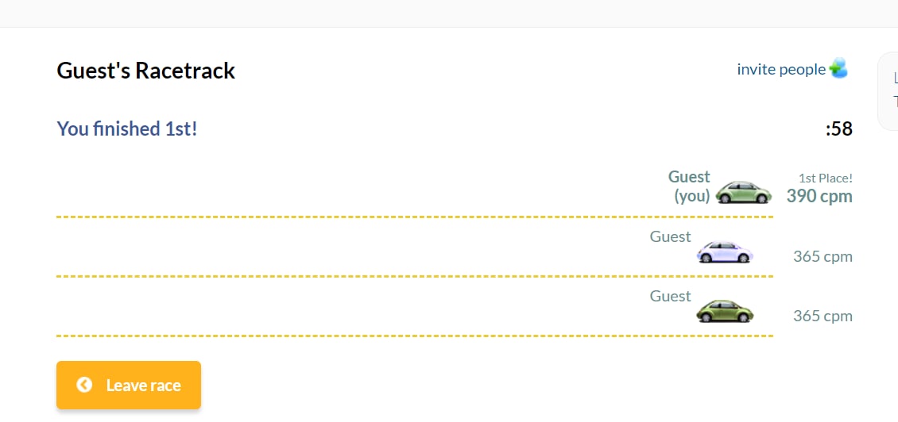The width and height of the screenshot is (898, 422).
Task: Select the lavender car on second track
Action: (725, 251)
